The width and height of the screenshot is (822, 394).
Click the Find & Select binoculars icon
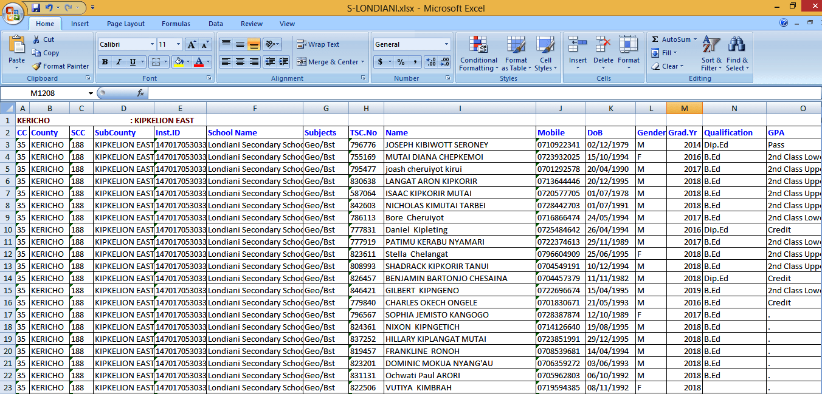pos(737,45)
